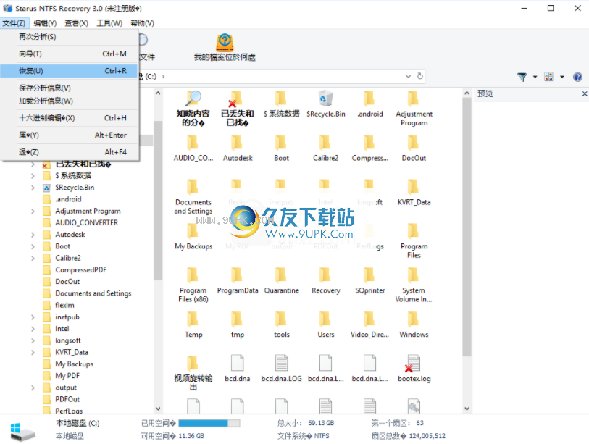
Task: Select My PDF in the folder tree
Action: [67, 376]
